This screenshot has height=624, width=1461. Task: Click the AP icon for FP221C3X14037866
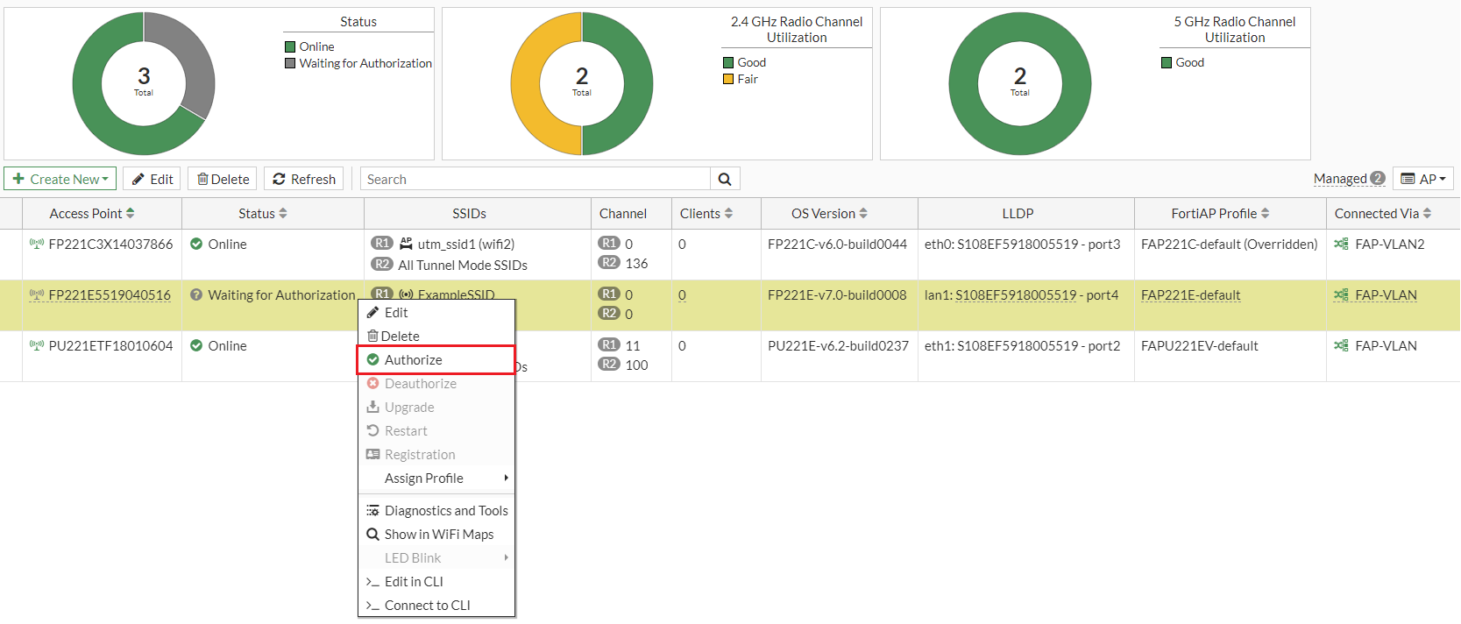(36, 244)
